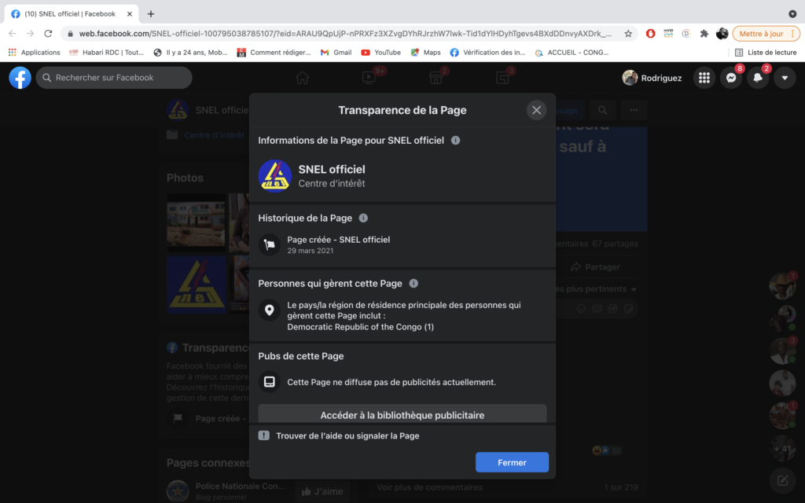
Task: Open the building photo thumbnail
Action: pos(196,222)
